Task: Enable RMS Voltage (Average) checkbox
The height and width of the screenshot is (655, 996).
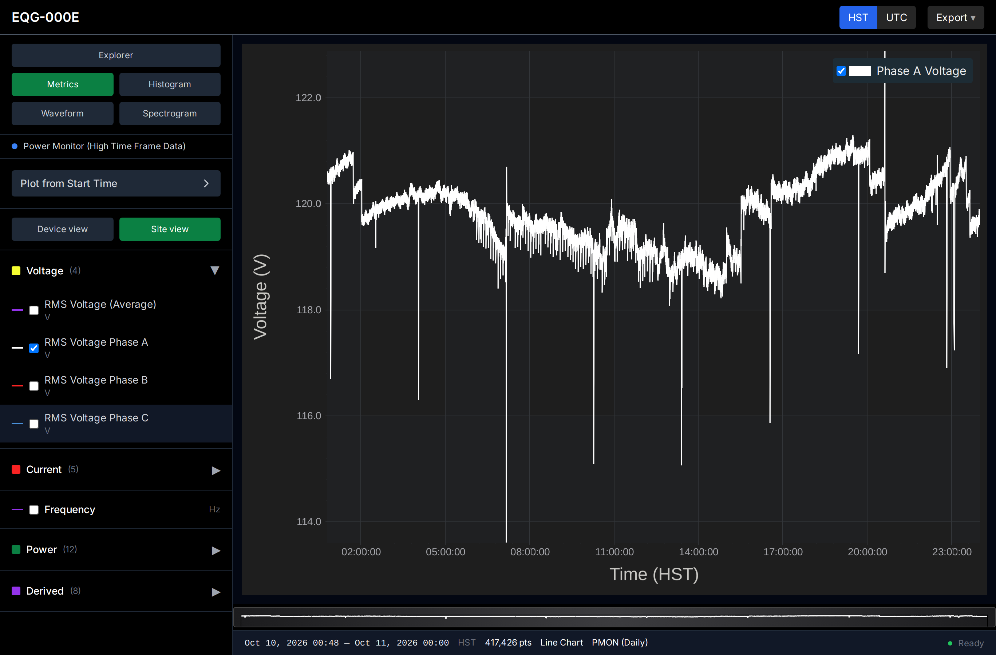Action: [x=34, y=310]
